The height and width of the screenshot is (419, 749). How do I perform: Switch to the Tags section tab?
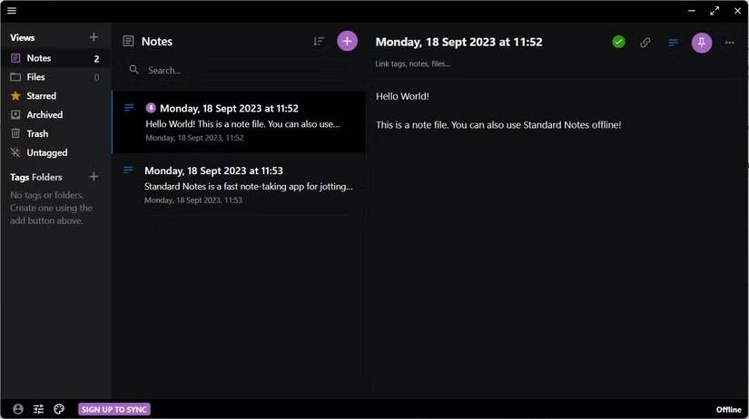point(20,177)
